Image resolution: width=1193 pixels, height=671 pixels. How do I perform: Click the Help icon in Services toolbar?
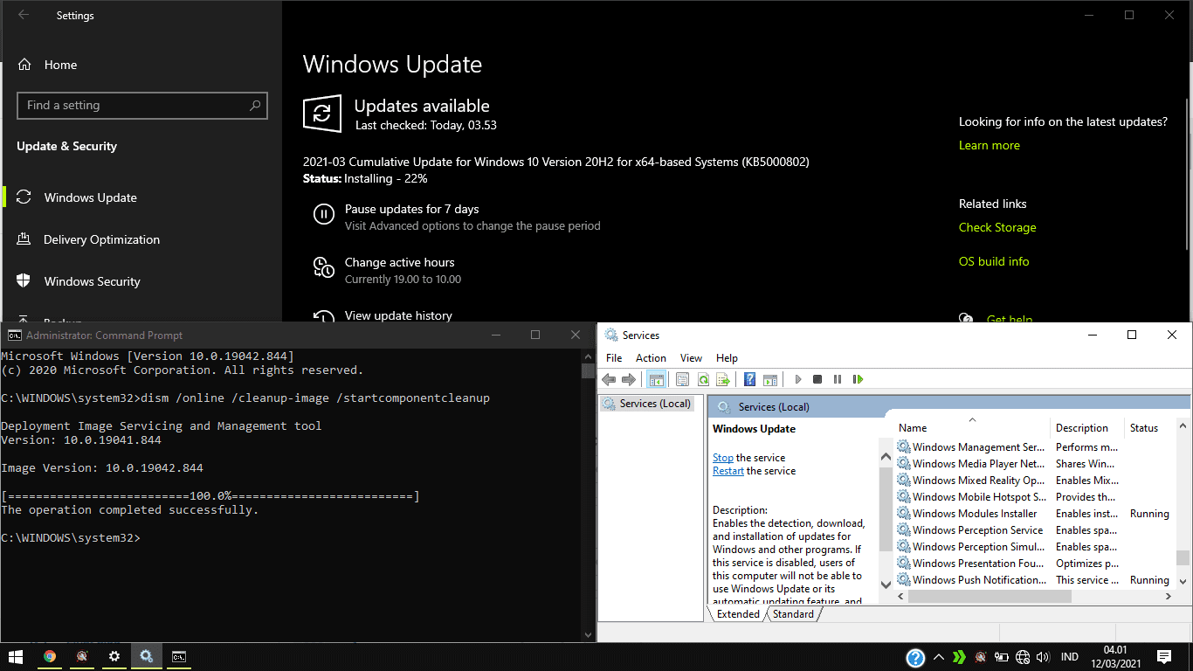tap(749, 379)
